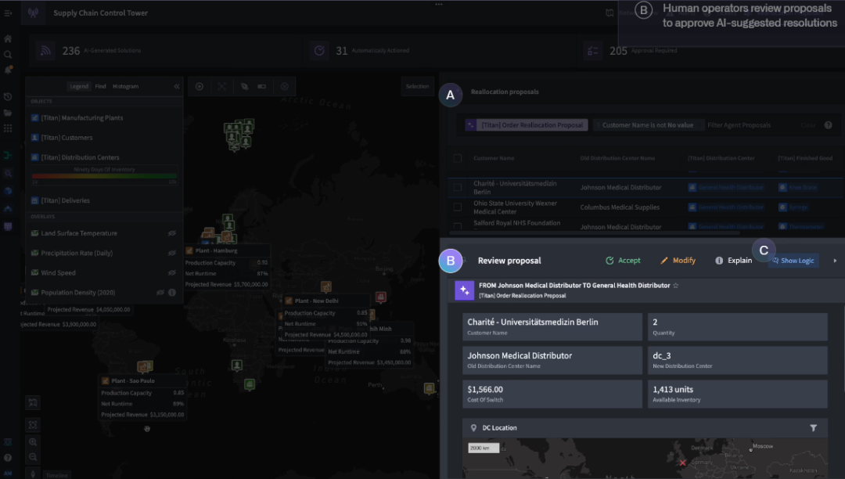Screen dimensions: 845x479
Task: Click the help question mark in filter bar
Action: pos(828,125)
